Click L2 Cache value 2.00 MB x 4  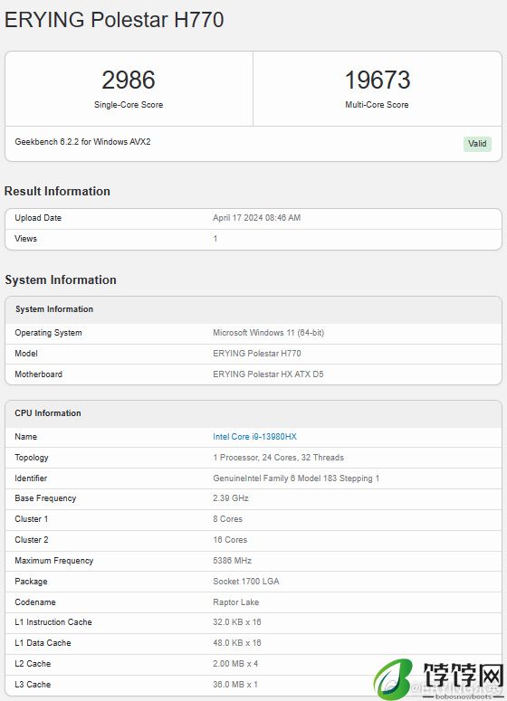tap(235, 663)
